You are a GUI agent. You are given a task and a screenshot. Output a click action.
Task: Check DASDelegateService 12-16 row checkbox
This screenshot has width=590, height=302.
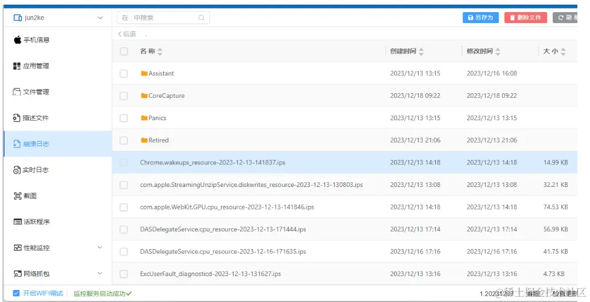click(124, 251)
